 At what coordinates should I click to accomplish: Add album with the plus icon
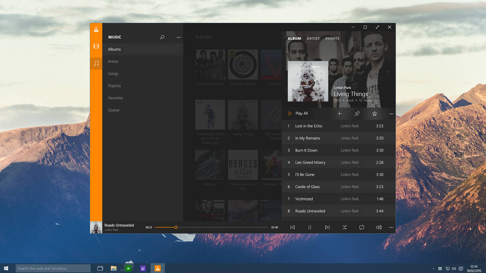click(x=339, y=114)
